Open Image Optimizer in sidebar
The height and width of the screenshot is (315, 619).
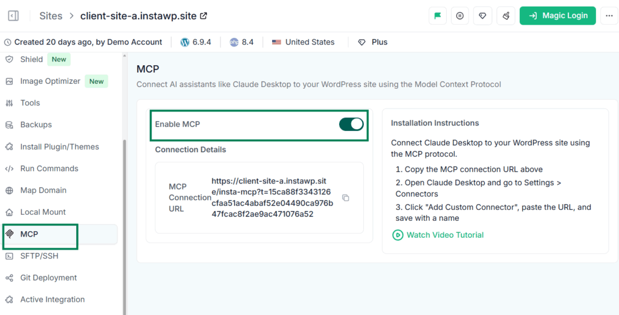click(50, 81)
